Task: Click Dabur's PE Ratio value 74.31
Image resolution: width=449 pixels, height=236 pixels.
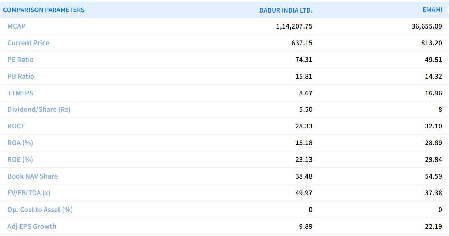Action: (x=304, y=60)
